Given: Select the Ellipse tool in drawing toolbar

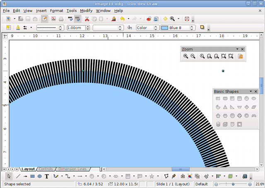Looking at the screenshot, I should 40,176.
